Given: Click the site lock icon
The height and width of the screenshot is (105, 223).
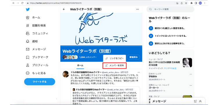Looking at the screenshot, I should pos(28,3).
